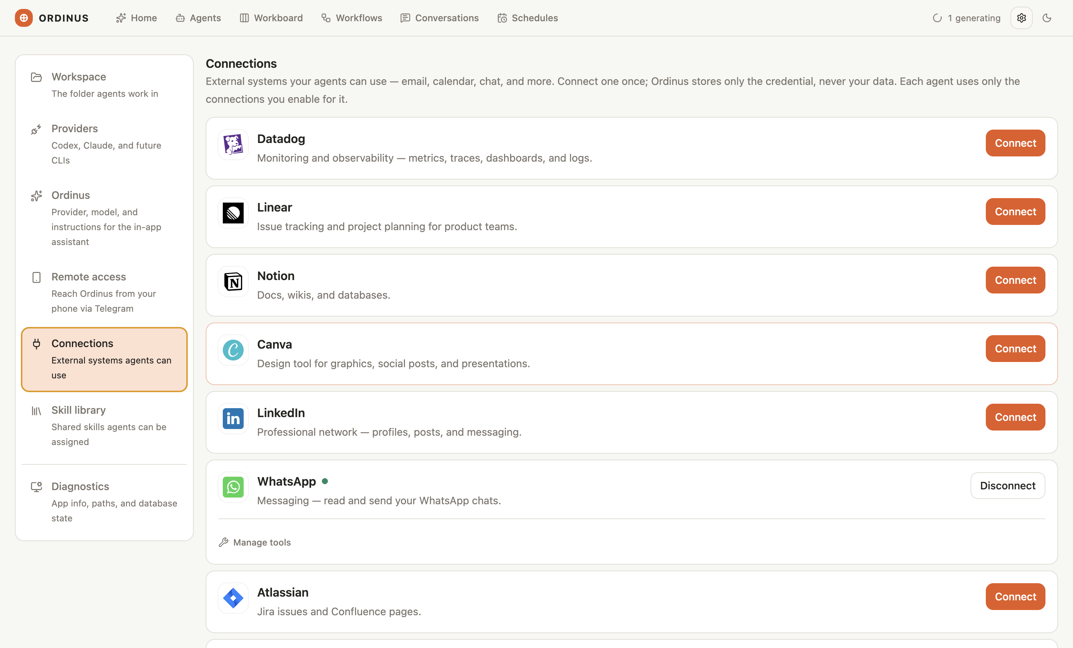The width and height of the screenshot is (1073, 648).
Task: Click the Datadog logo icon
Action: (x=233, y=144)
